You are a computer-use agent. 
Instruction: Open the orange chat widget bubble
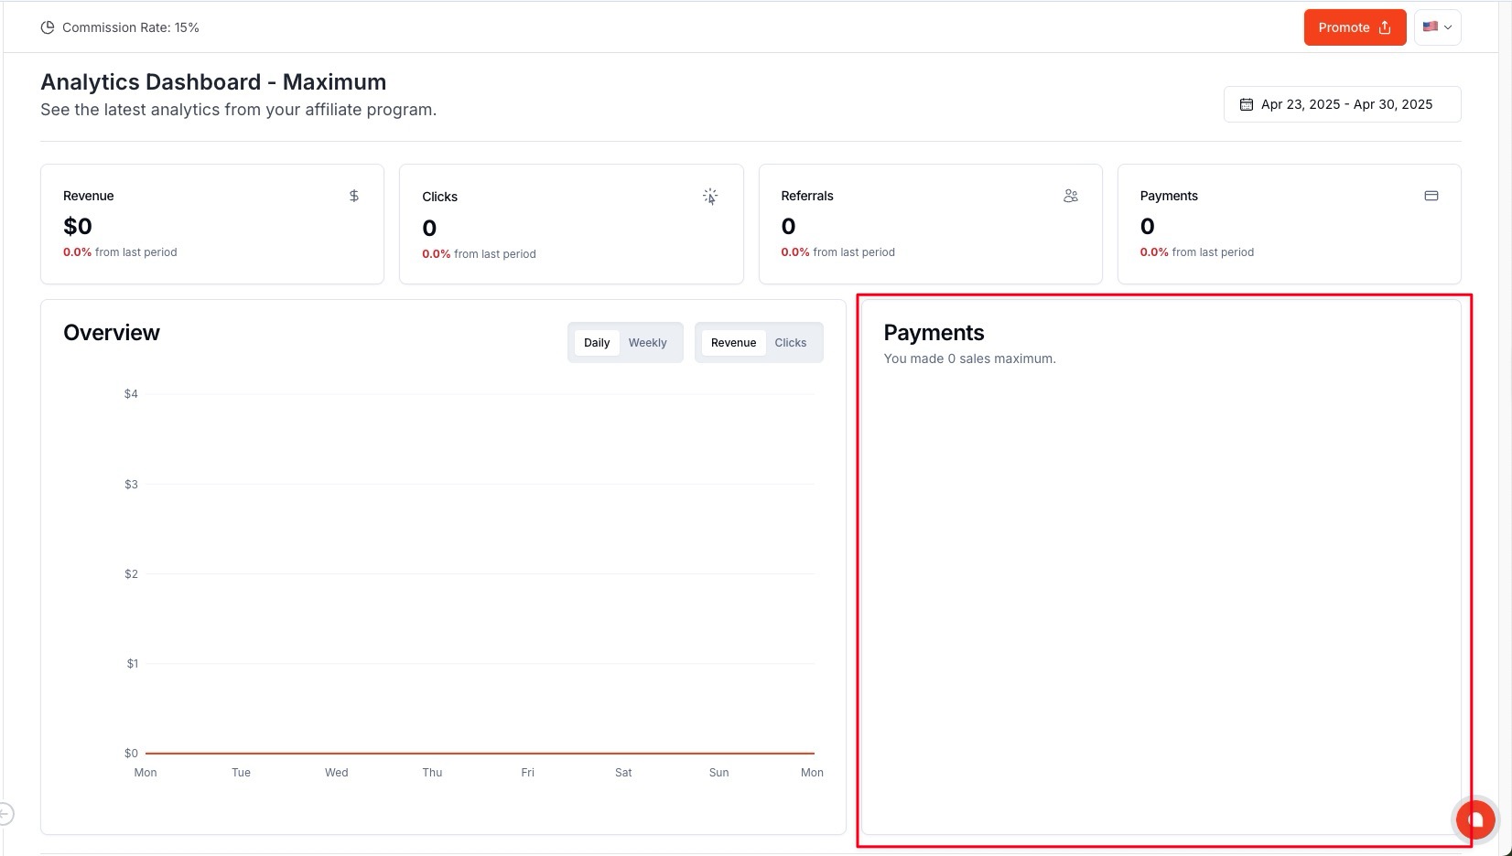click(1475, 819)
